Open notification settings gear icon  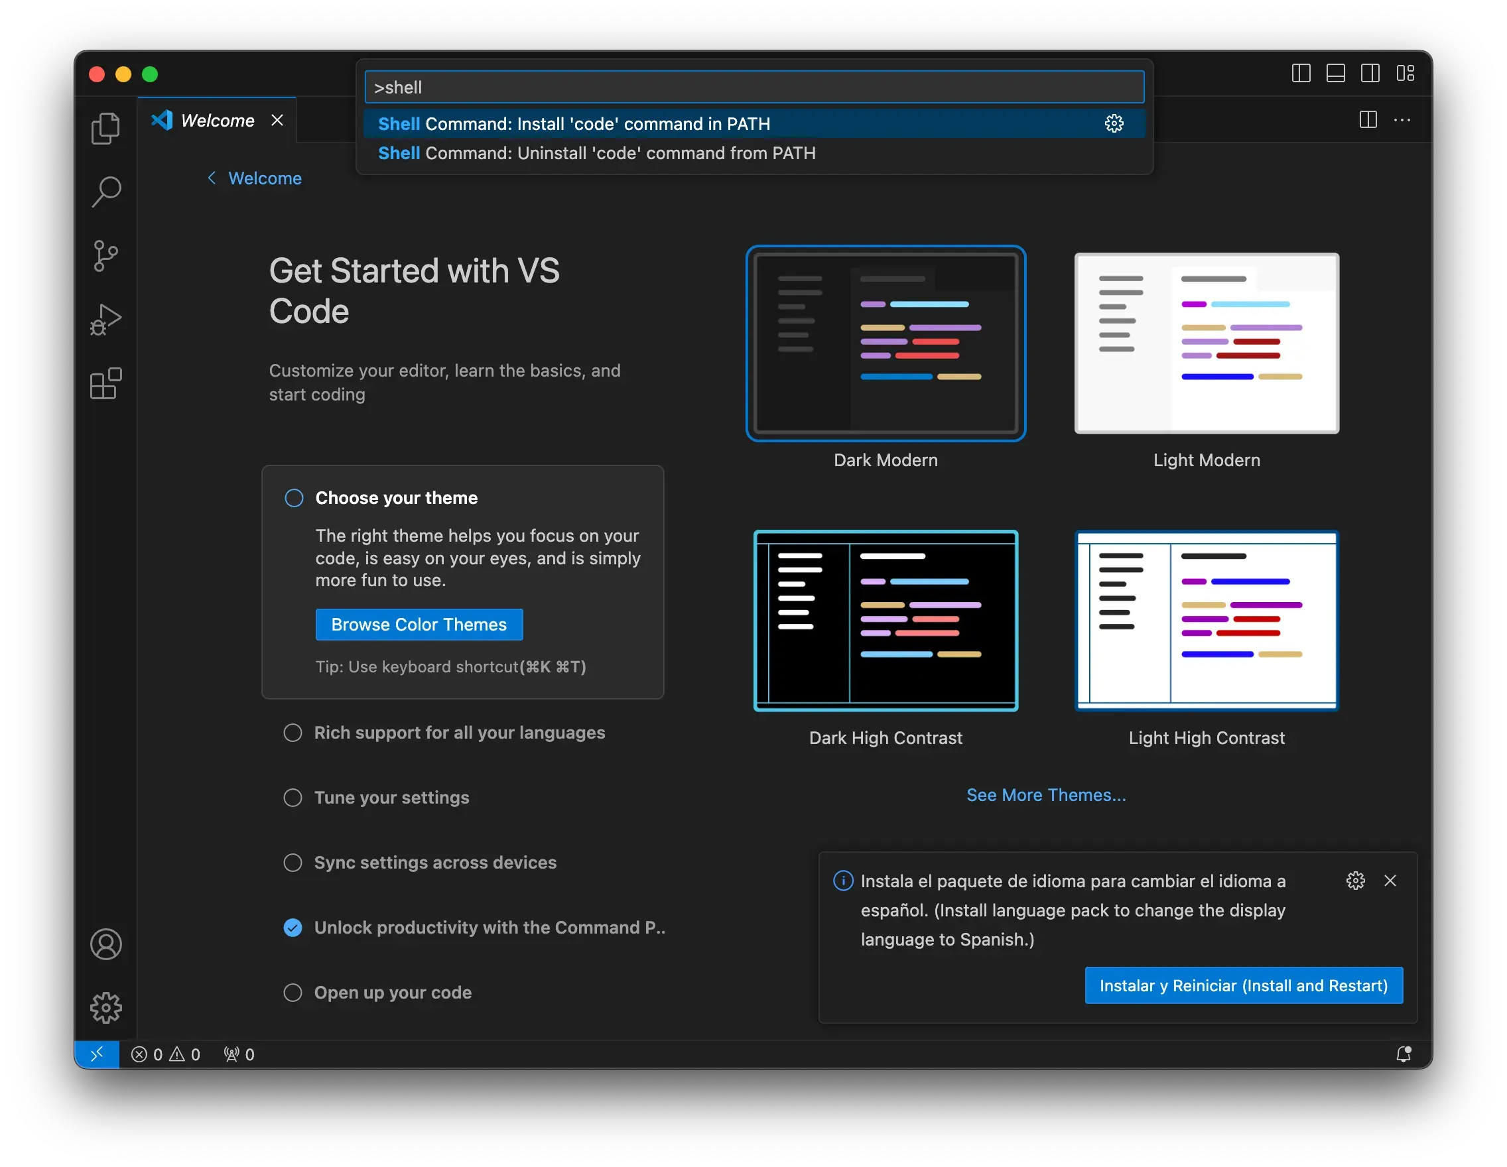click(x=1355, y=881)
